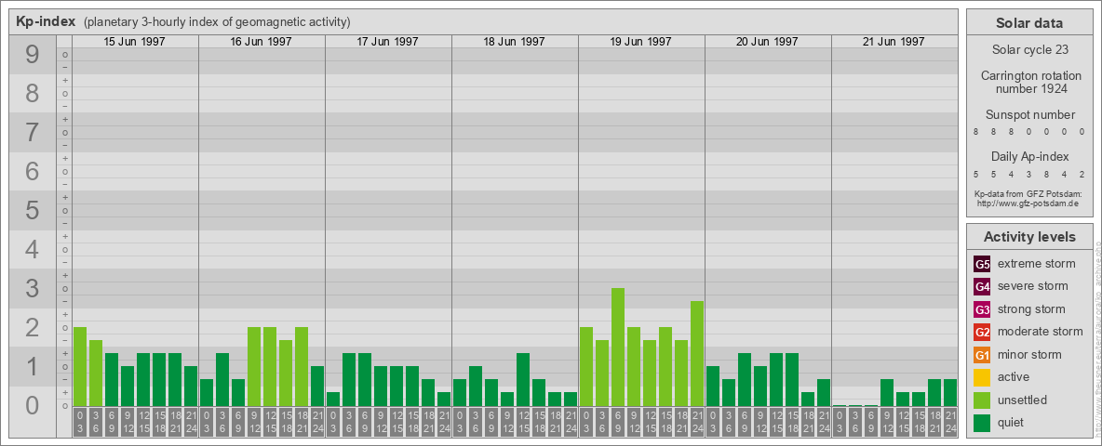Click the G2 moderate storm badge
1102x446 pixels.
point(983,332)
